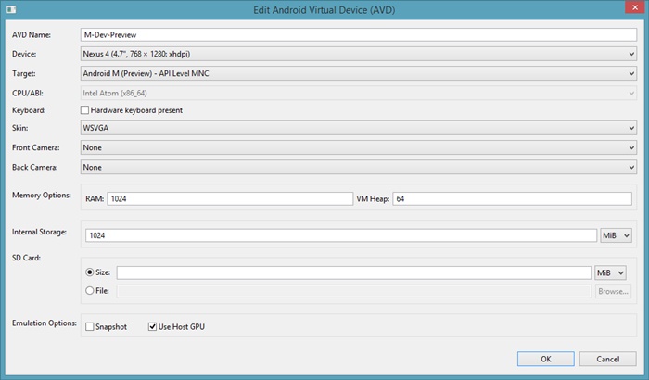Click the Emulation Options label
This screenshot has height=380, width=649.
point(45,323)
